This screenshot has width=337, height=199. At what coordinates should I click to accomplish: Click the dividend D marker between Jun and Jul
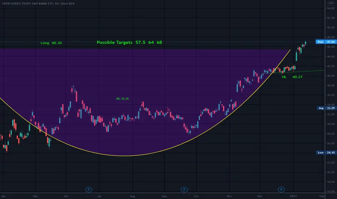coord(89,190)
